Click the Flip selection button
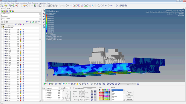Screen dimensions: 186x104 tap(67, 96)
